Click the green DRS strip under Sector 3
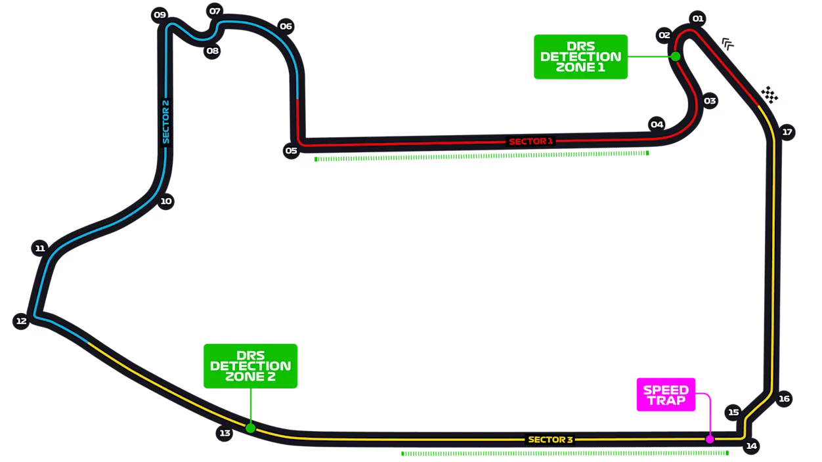This screenshot has width=822, height=462. [565, 453]
